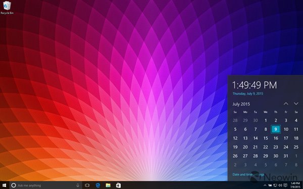Go to next month with down chevron
This screenshot has height=189, width=303.
tap(296, 104)
